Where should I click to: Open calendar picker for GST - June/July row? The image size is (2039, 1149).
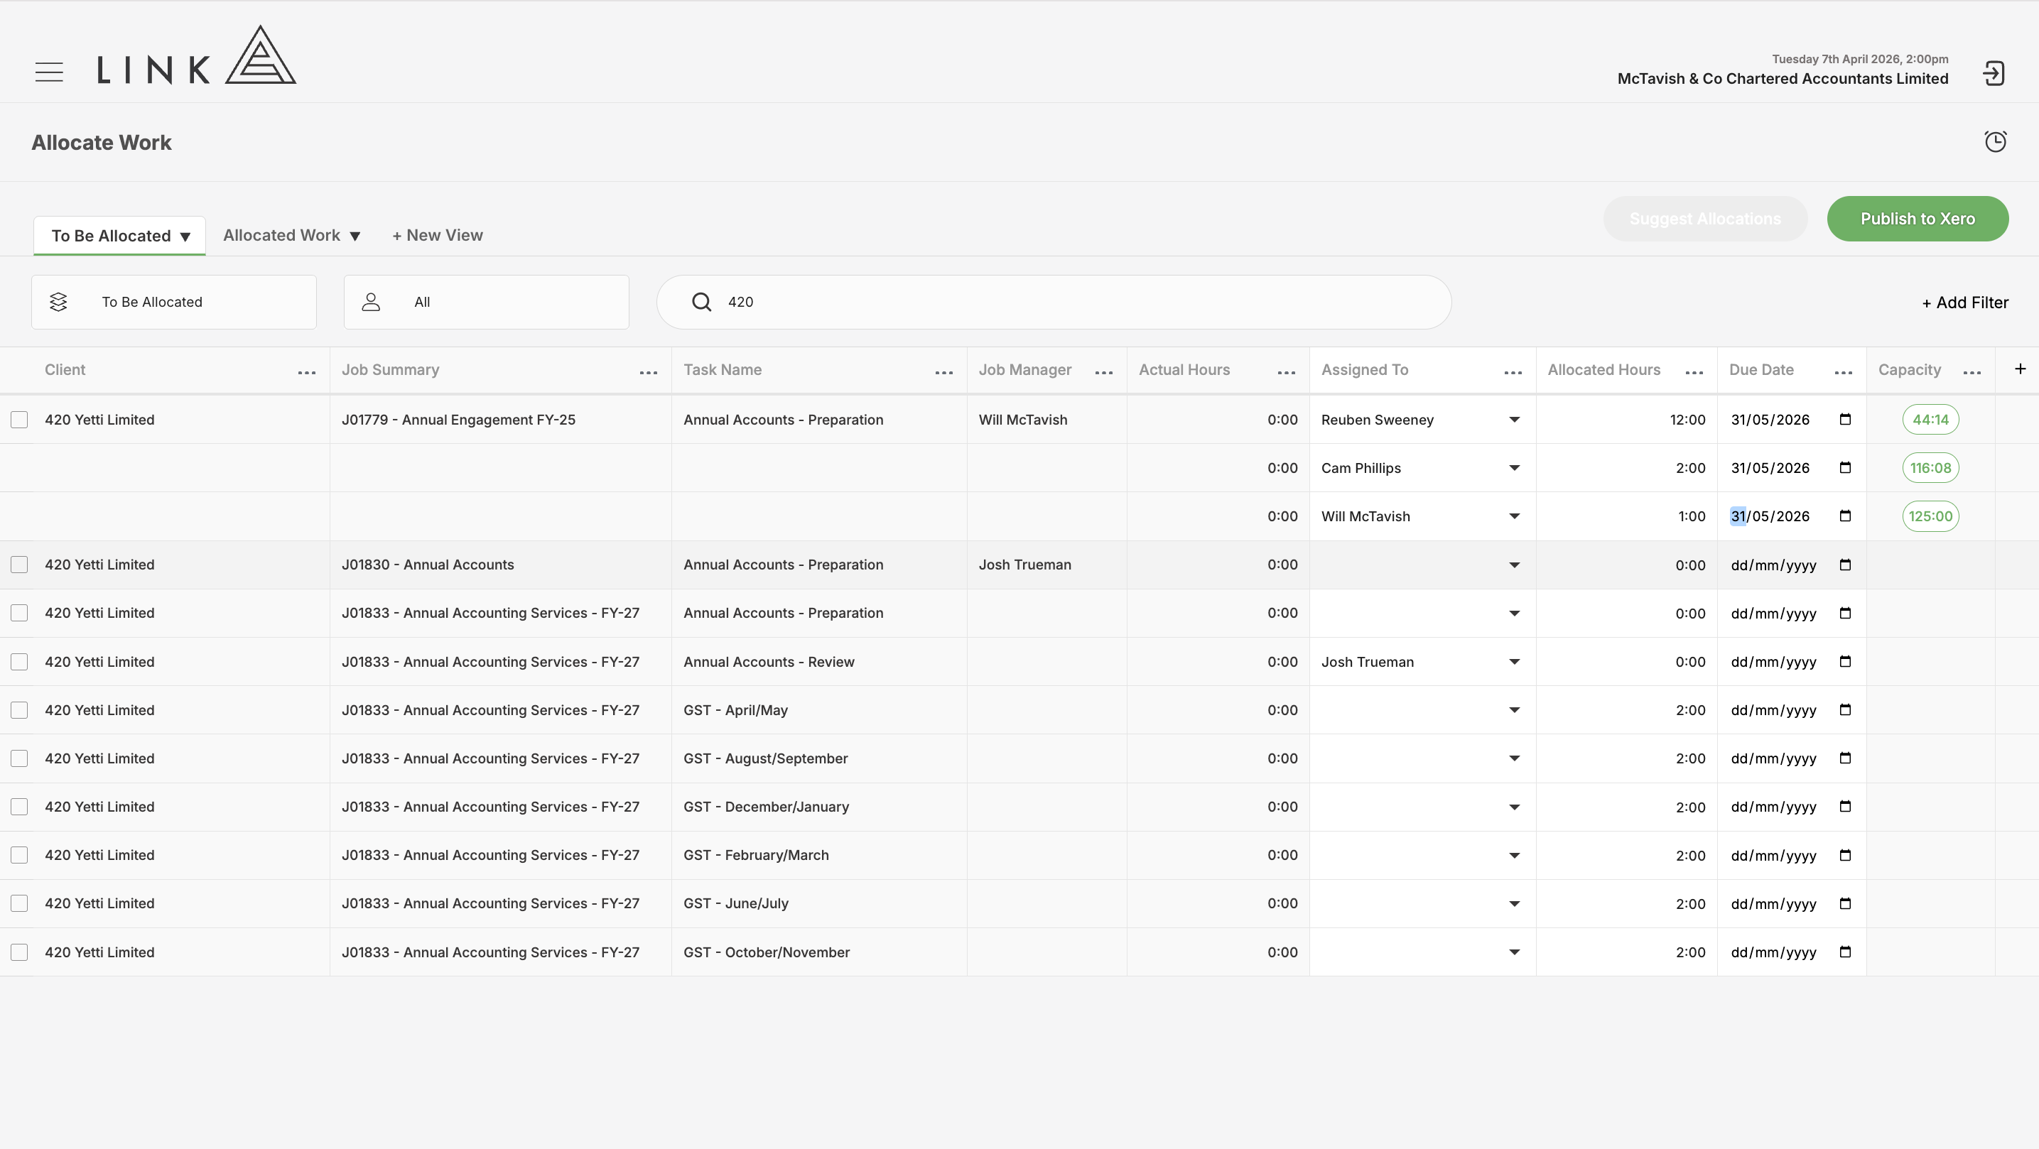point(1845,904)
